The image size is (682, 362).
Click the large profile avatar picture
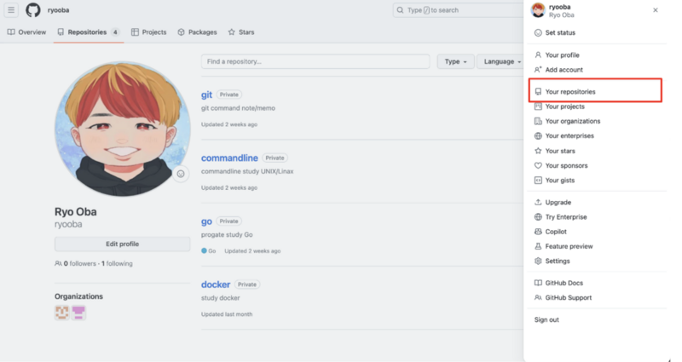click(x=122, y=129)
